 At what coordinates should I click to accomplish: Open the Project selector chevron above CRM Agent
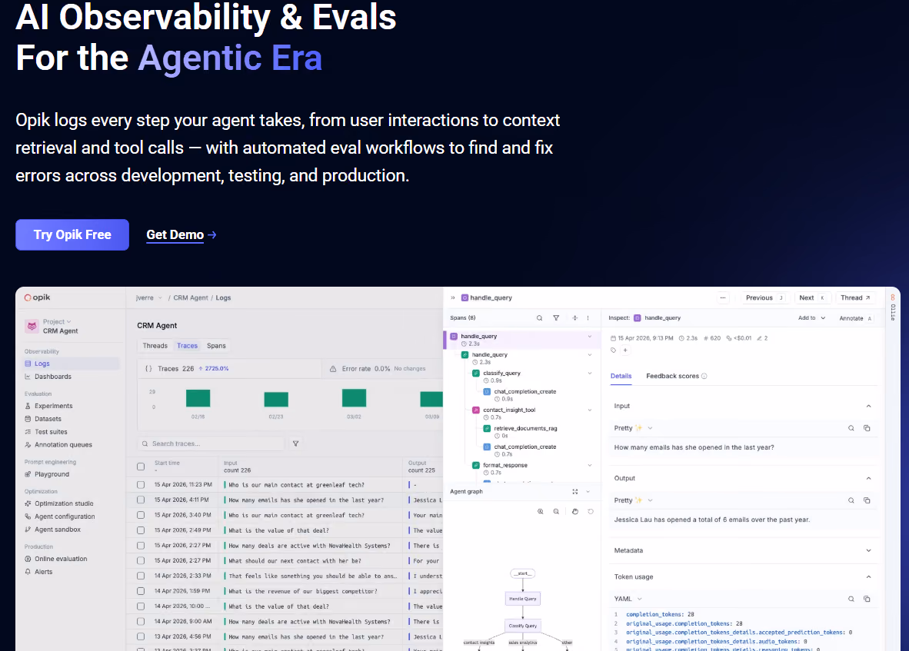pyautogui.click(x=68, y=321)
